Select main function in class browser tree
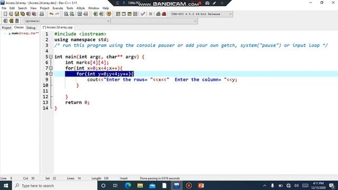This screenshot has width=338, height=190. click(25, 33)
